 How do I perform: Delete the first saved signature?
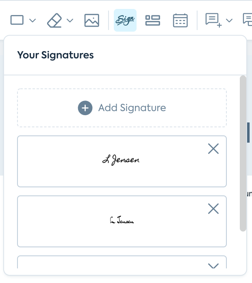point(213,149)
